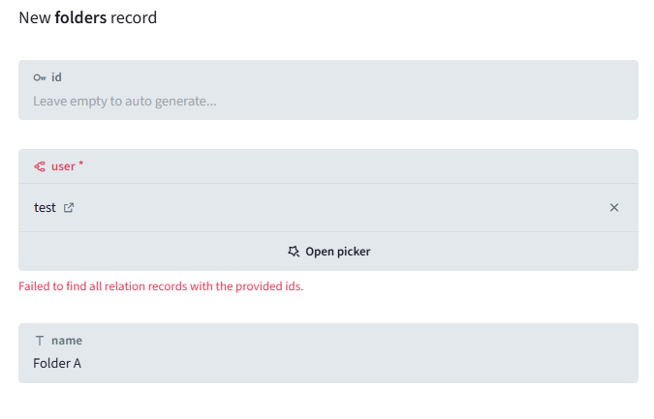Remove the test relation with X

pyautogui.click(x=614, y=208)
